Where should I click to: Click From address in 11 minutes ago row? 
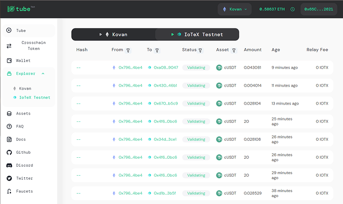(x=130, y=86)
